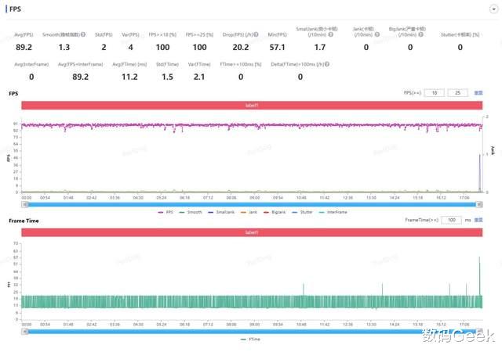Screen dimensions: 502x352
Task: Collapse the FPS section with top-right arrow
Action: [493, 9]
